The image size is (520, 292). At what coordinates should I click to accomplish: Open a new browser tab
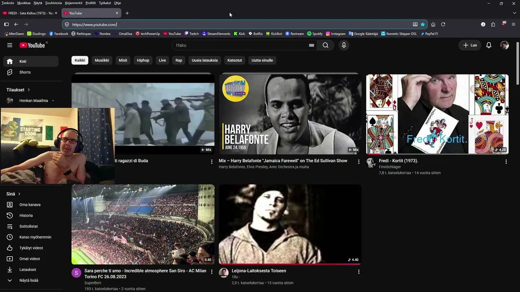click(x=127, y=13)
